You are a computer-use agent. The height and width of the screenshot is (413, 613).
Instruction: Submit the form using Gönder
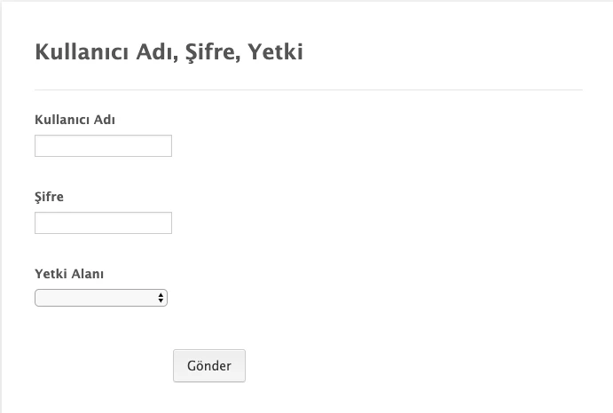pyautogui.click(x=209, y=366)
